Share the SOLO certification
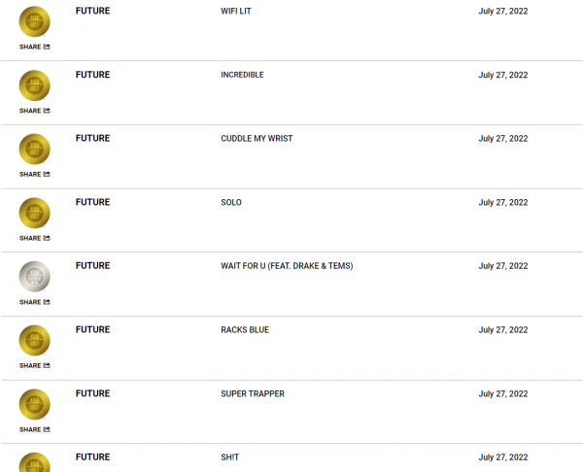The width and height of the screenshot is (583, 472). tap(35, 238)
